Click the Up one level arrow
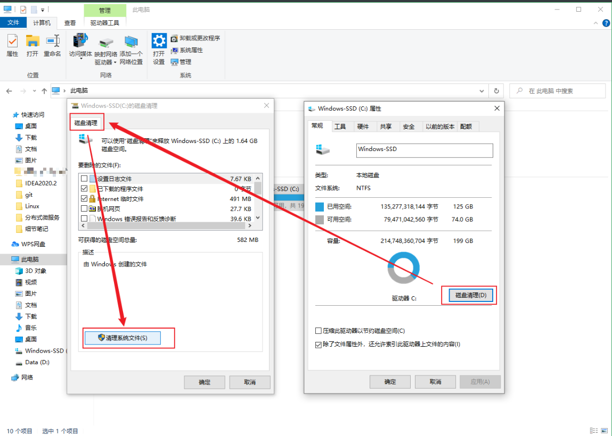Image resolution: width=612 pixels, height=436 pixels. tap(44, 91)
